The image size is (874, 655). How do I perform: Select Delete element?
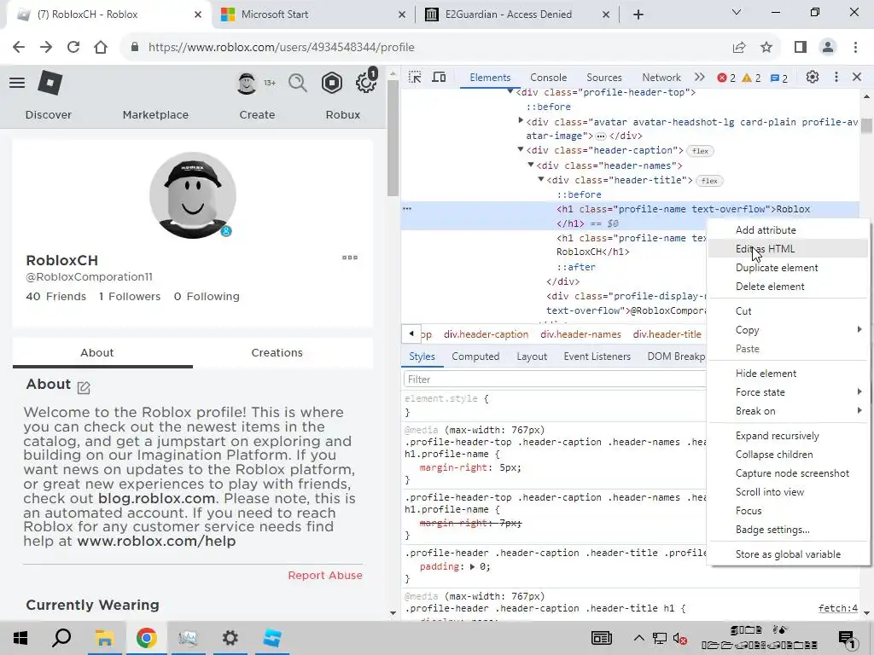coord(787,287)
